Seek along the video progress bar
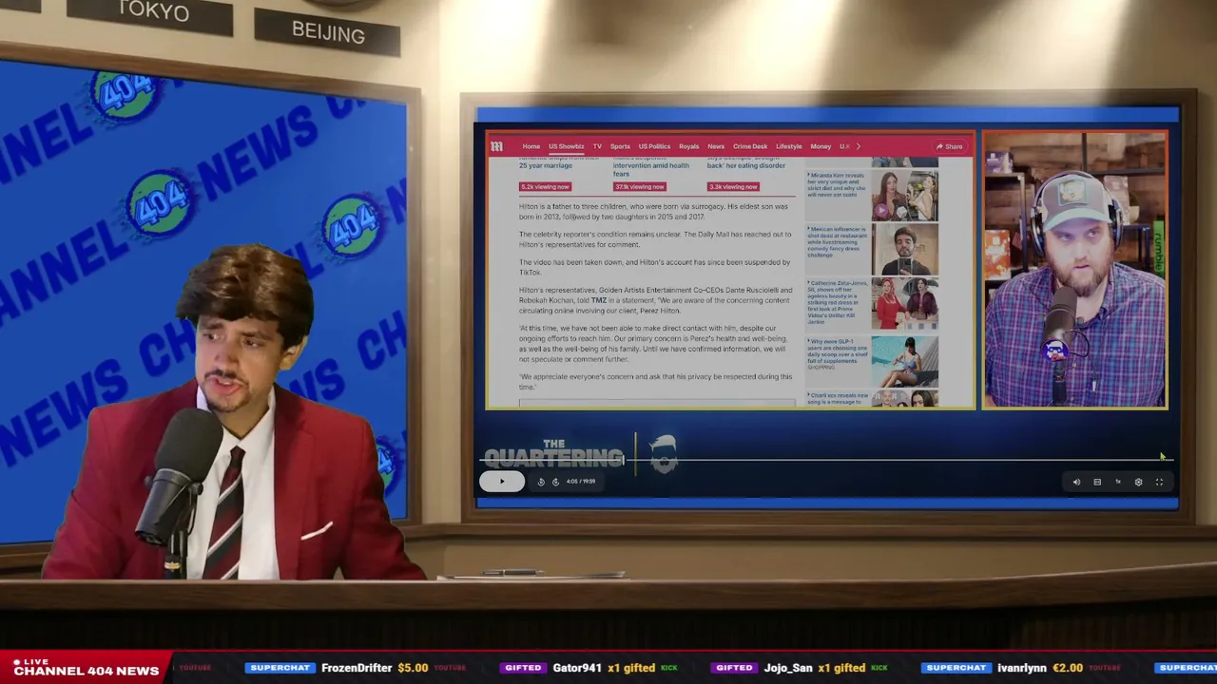This screenshot has height=684, width=1217. pyautogui.click(x=827, y=460)
